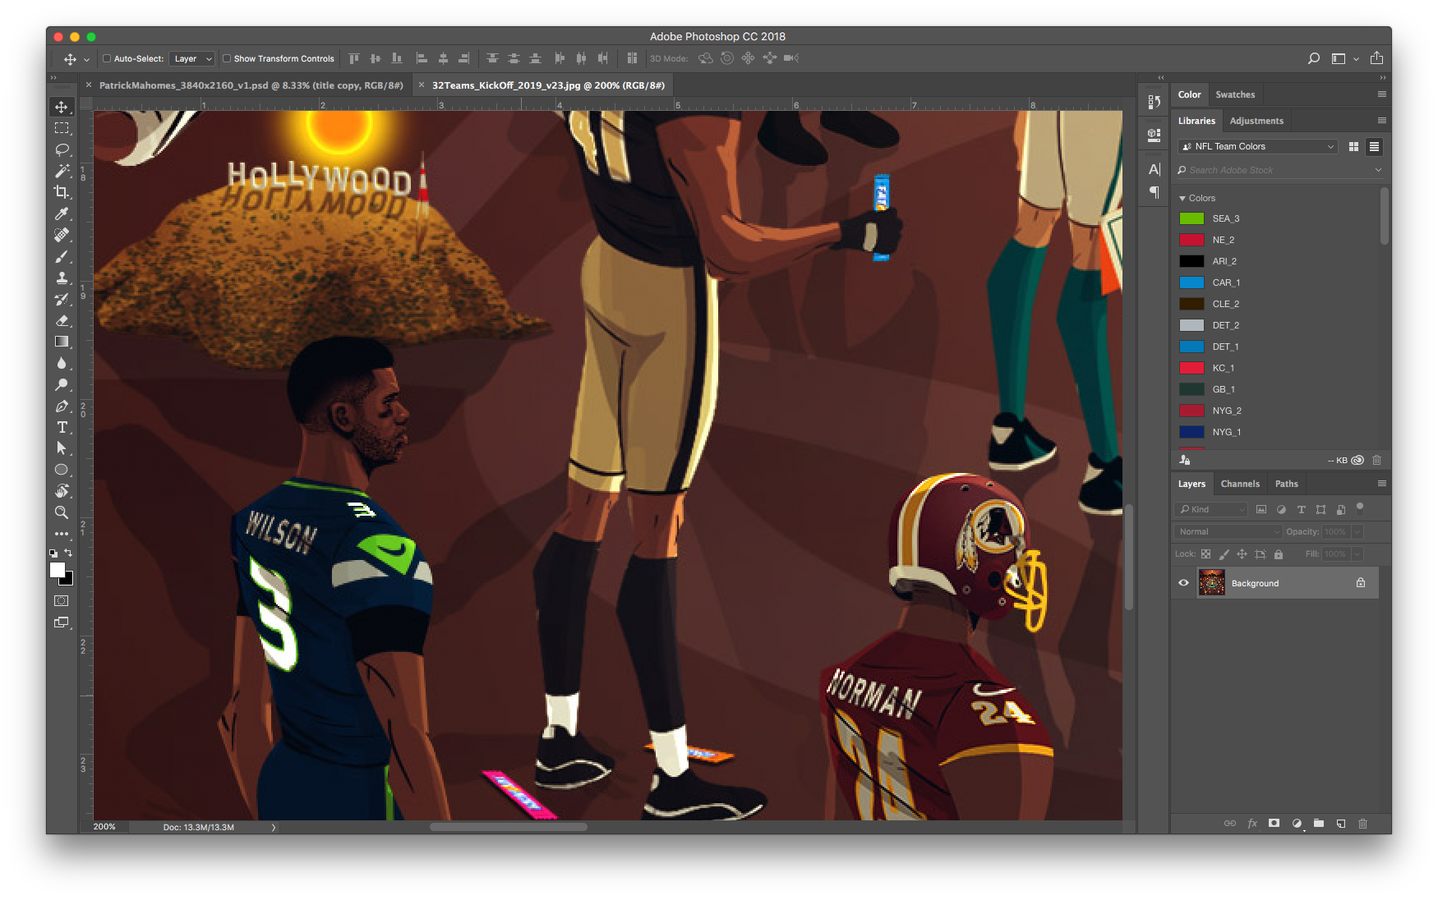The width and height of the screenshot is (1438, 900).
Task: Select the KC_1 red swatch
Action: [x=1191, y=368]
